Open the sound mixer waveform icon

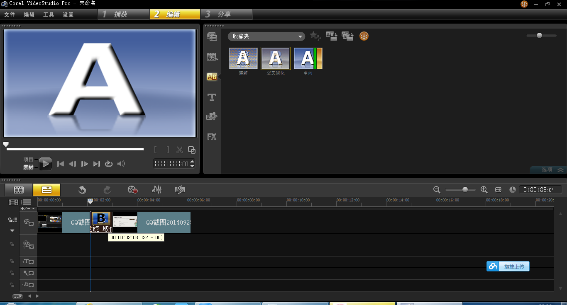pyautogui.click(x=157, y=190)
